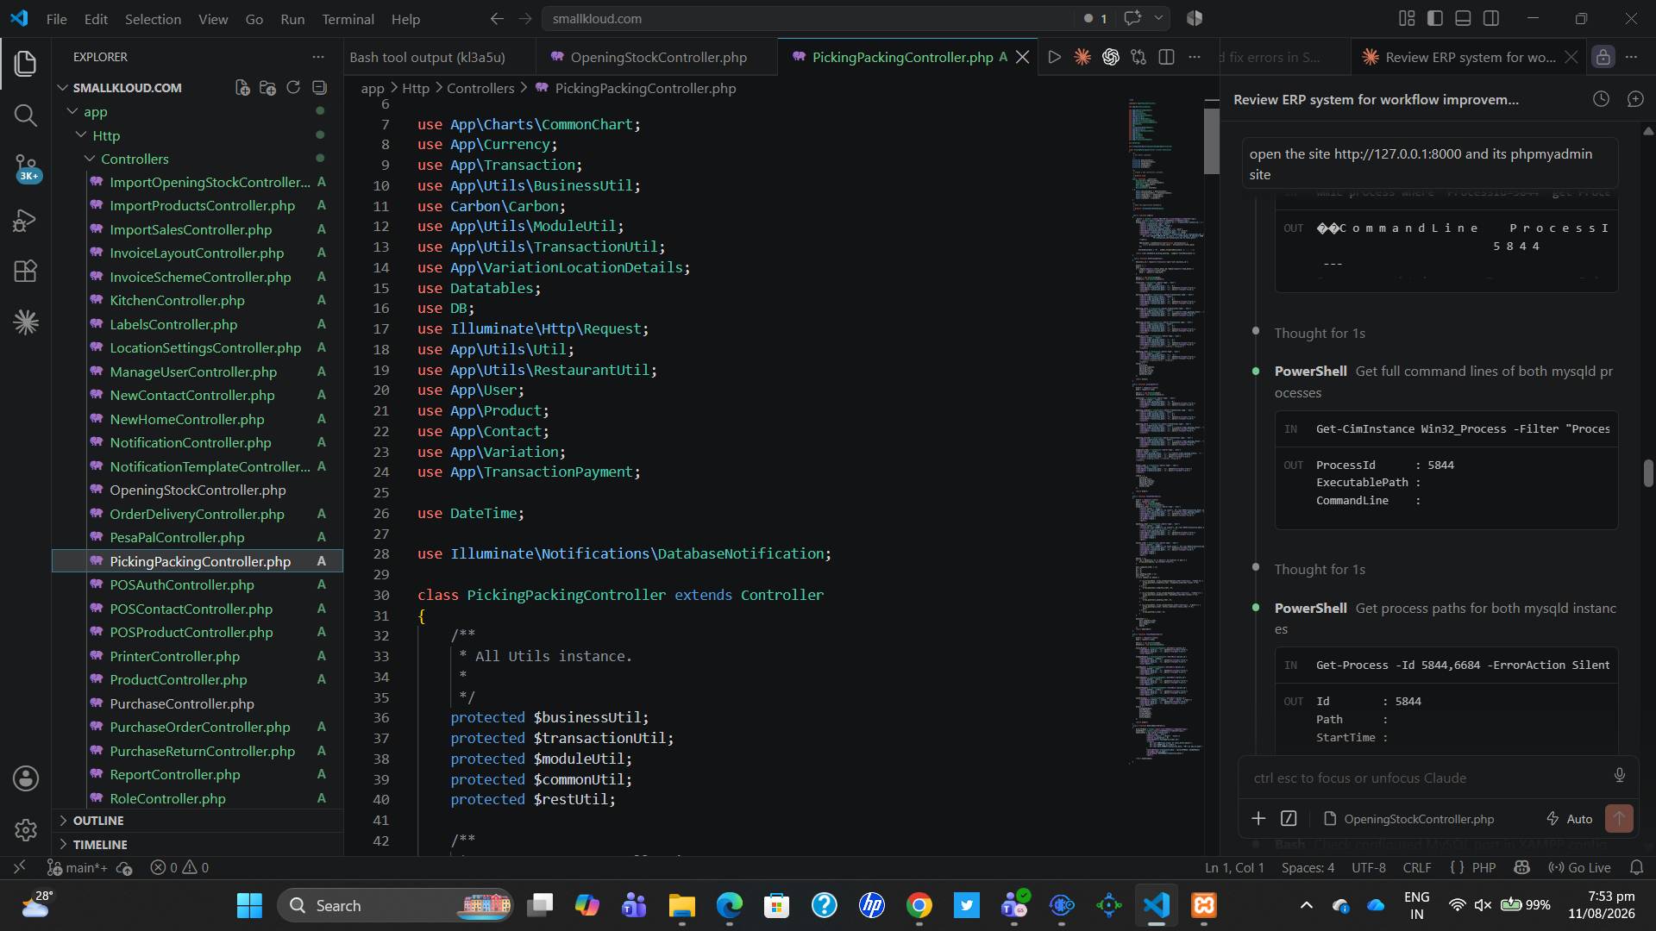The width and height of the screenshot is (1656, 931).
Task: Click the Auto mode button
Action: pyautogui.click(x=1570, y=819)
